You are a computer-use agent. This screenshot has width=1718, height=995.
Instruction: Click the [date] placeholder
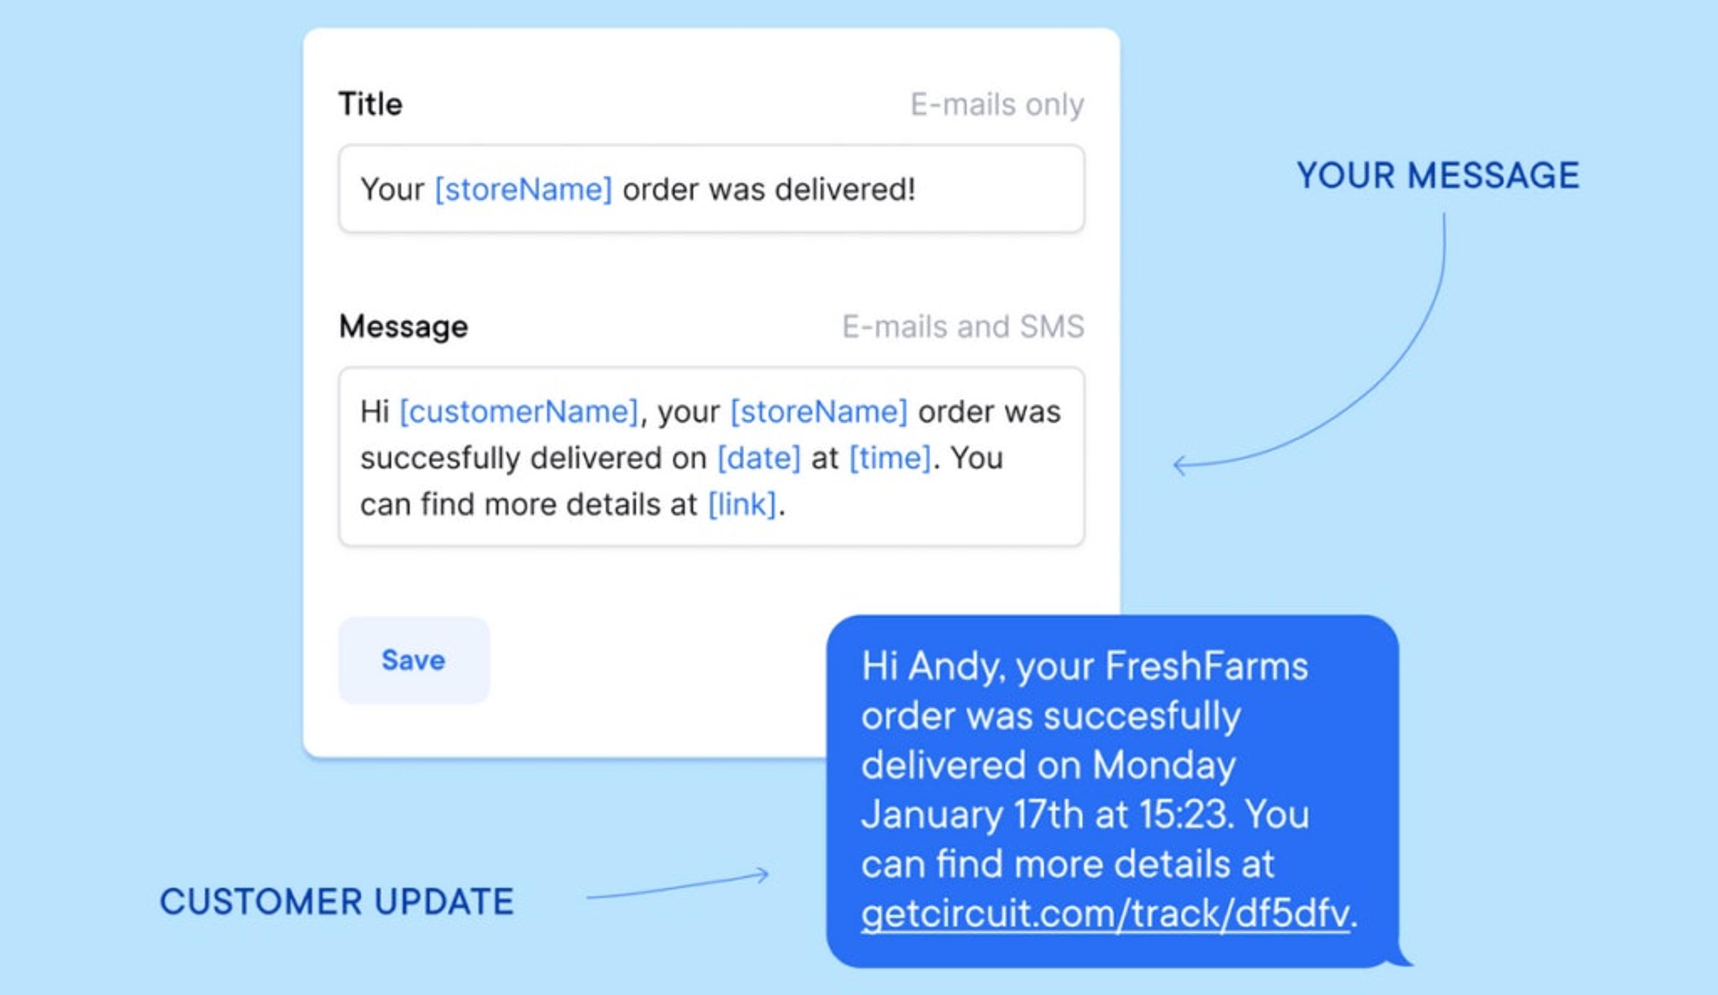[759, 457]
